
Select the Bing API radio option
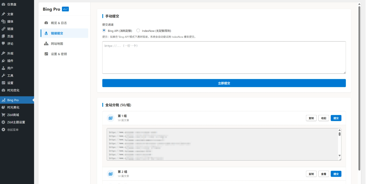click(104, 30)
